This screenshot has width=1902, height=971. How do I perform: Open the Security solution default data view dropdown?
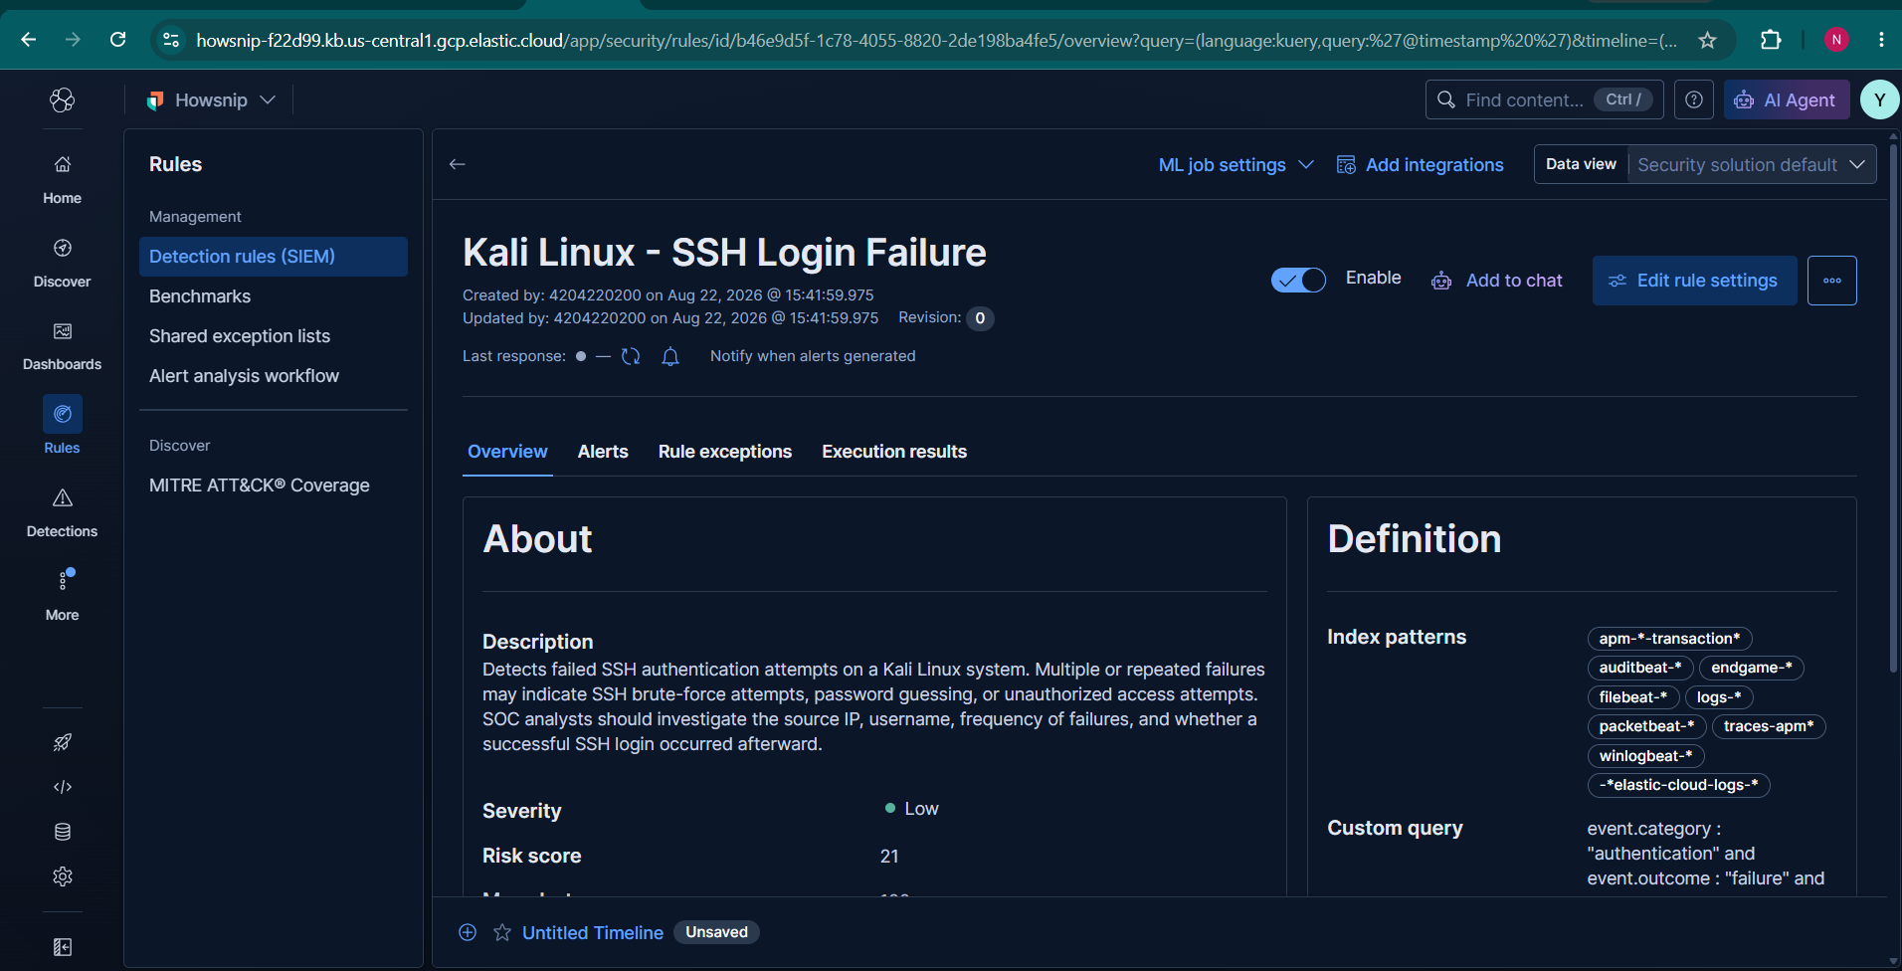[x=1752, y=165]
